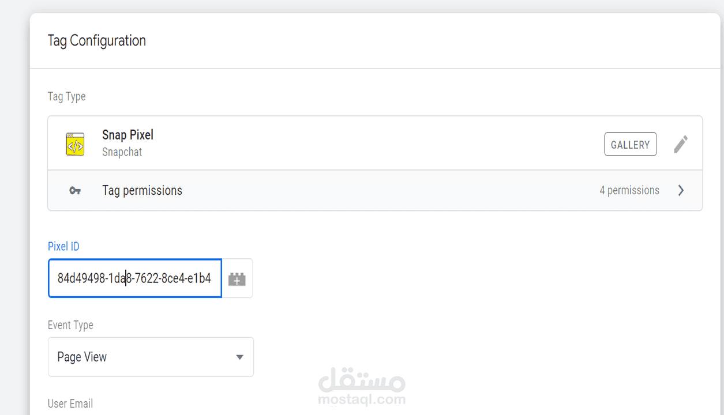Click the key icon beside Tag permissions
The width and height of the screenshot is (724, 415).
[75, 191]
